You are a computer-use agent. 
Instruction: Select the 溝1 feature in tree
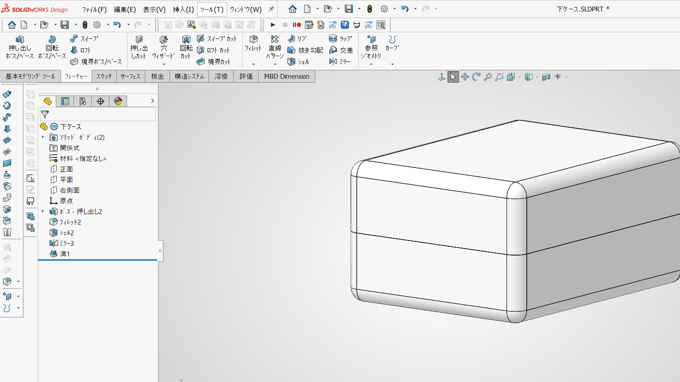click(60, 254)
